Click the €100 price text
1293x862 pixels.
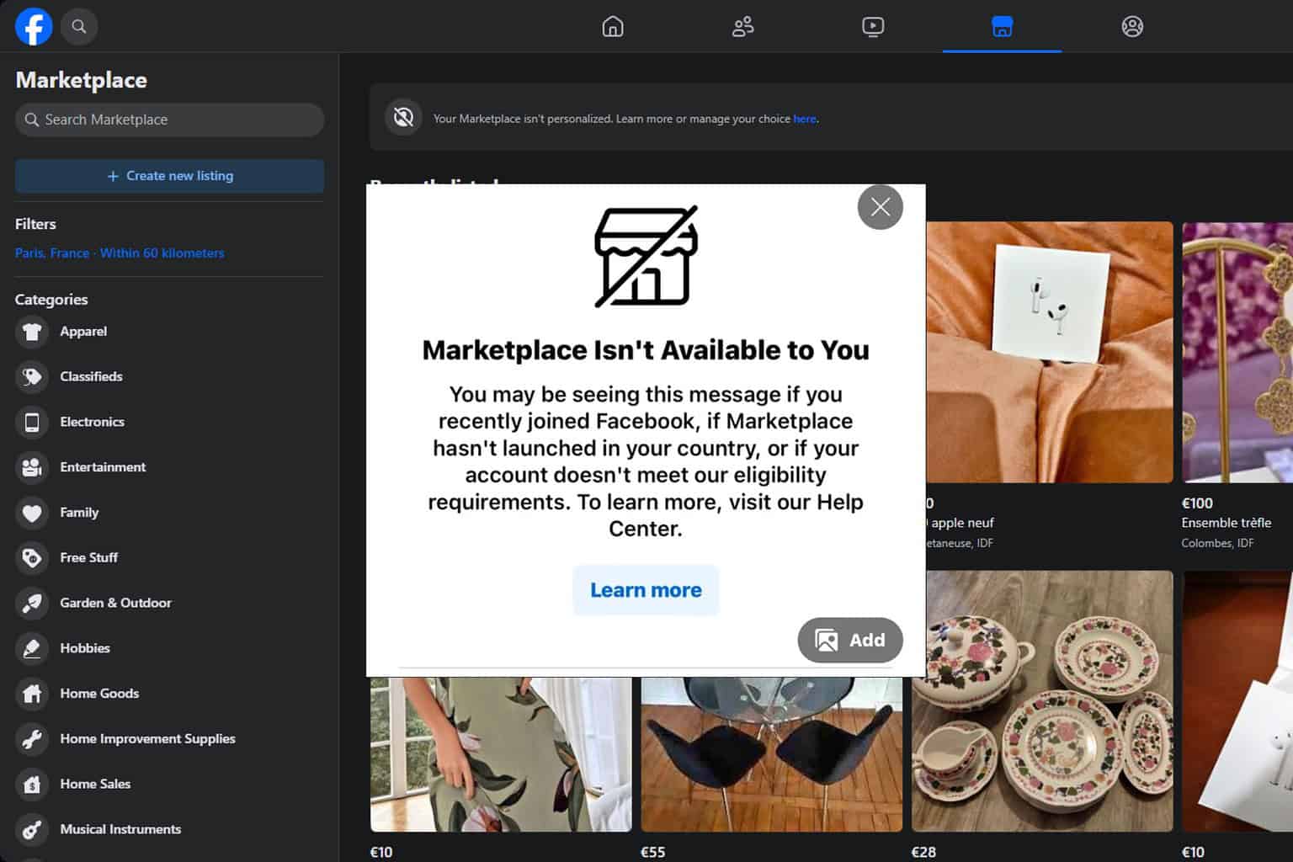click(x=1197, y=503)
